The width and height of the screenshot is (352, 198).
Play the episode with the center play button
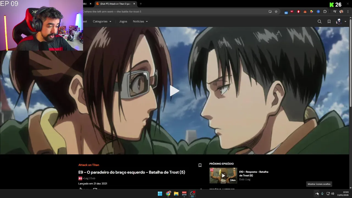174,91
